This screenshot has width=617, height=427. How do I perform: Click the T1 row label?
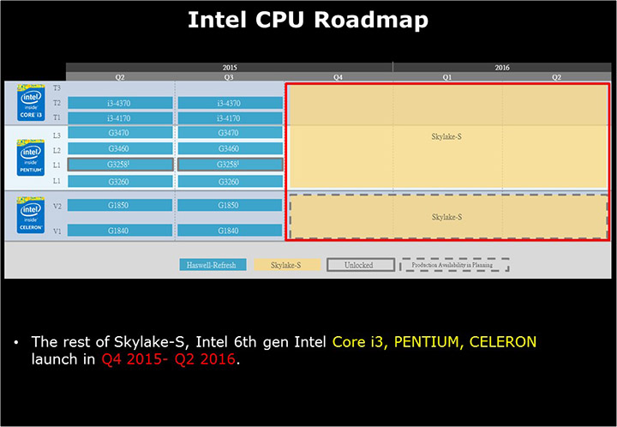57,117
